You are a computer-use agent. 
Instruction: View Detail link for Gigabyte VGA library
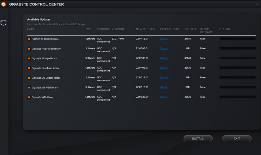[x=164, y=97]
